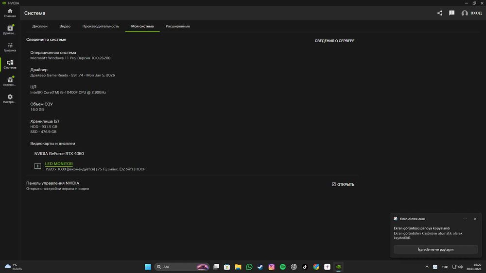Click the Microsoft Windows 11 Pro version text
This screenshot has height=273, width=486.
pyautogui.click(x=70, y=58)
